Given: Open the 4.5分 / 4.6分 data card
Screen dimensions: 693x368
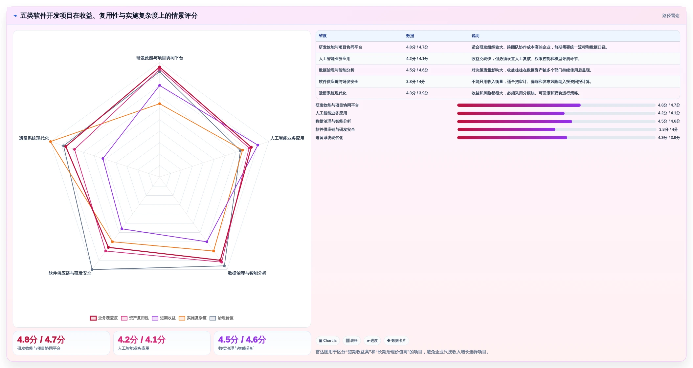Looking at the screenshot, I should tap(262, 343).
